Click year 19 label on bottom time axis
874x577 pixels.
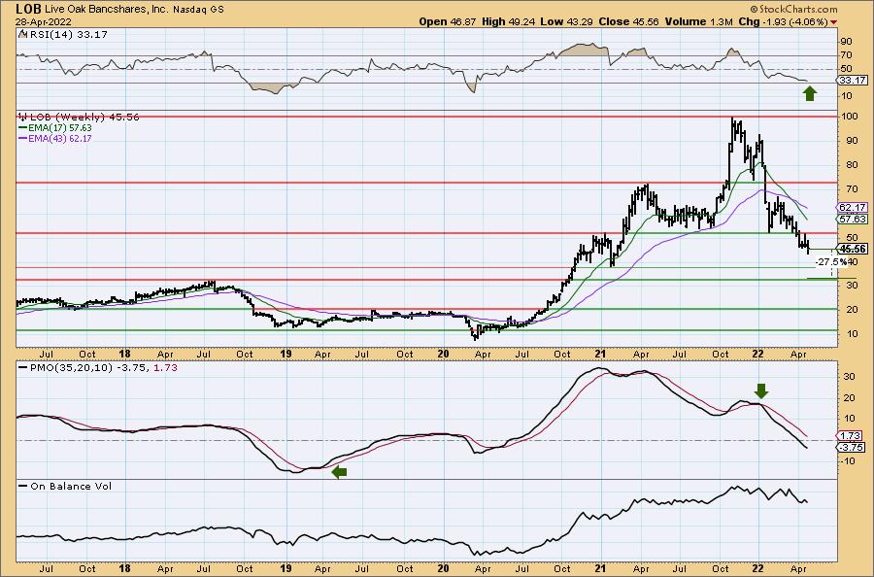[286, 568]
